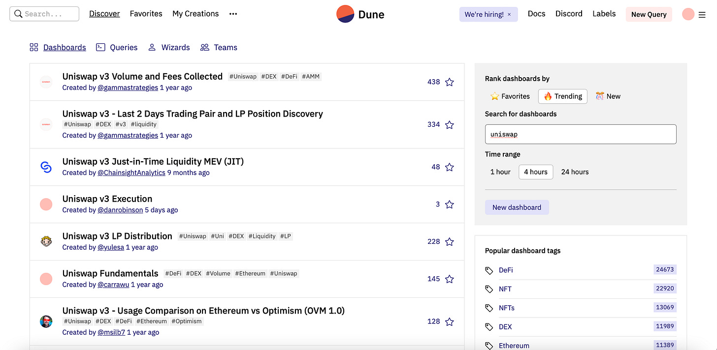Click the danrobinson avatar circle
Viewport: 717px width, 350px height.
point(46,204)
